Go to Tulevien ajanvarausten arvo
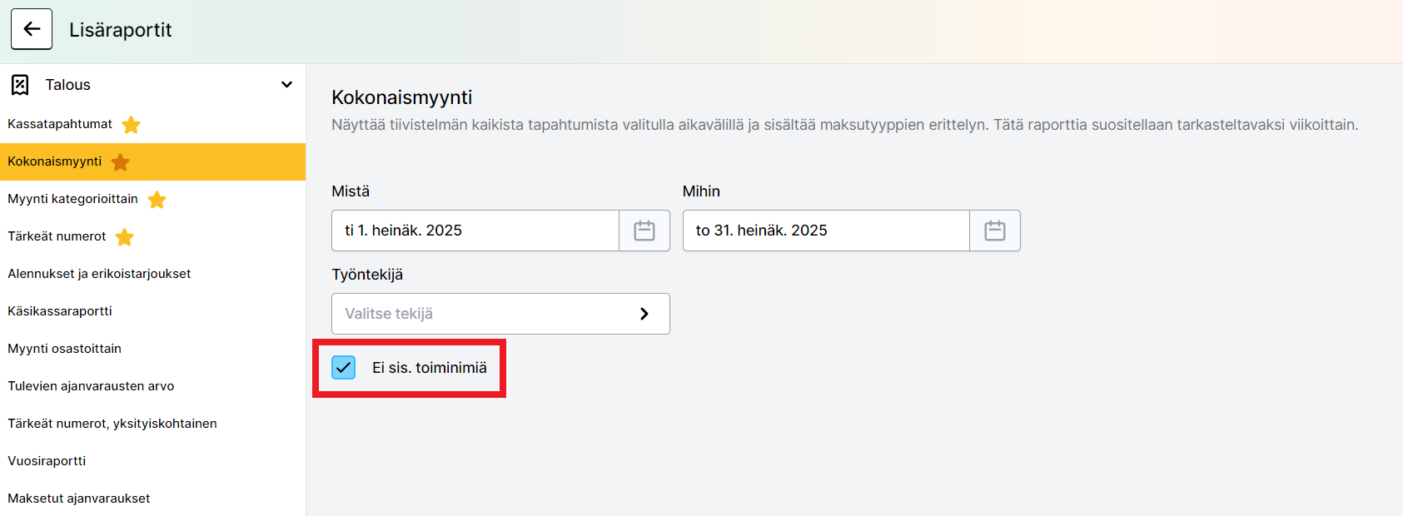The image size is (1403, 516). pos(91,386)
